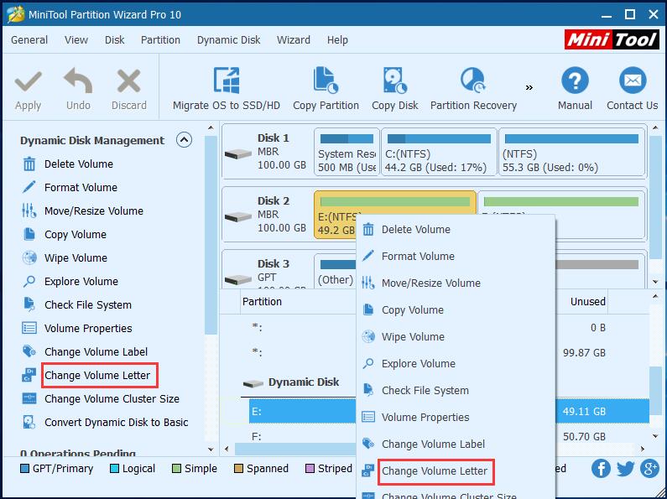The width and height of the screenshot is (667, 499).
Task: Click trash icon in context menu Delete Volume
Action: pyautogui.click(x=368, y=230)
